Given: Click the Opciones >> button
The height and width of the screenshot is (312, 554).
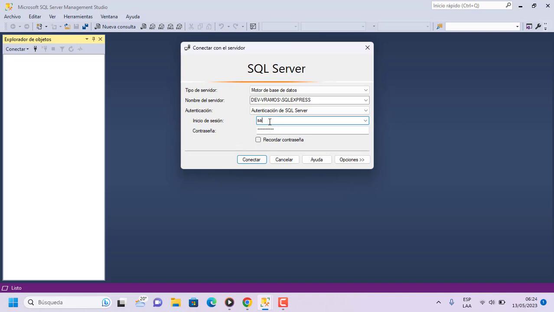Looking at the screenshot, I should (352, 159).
